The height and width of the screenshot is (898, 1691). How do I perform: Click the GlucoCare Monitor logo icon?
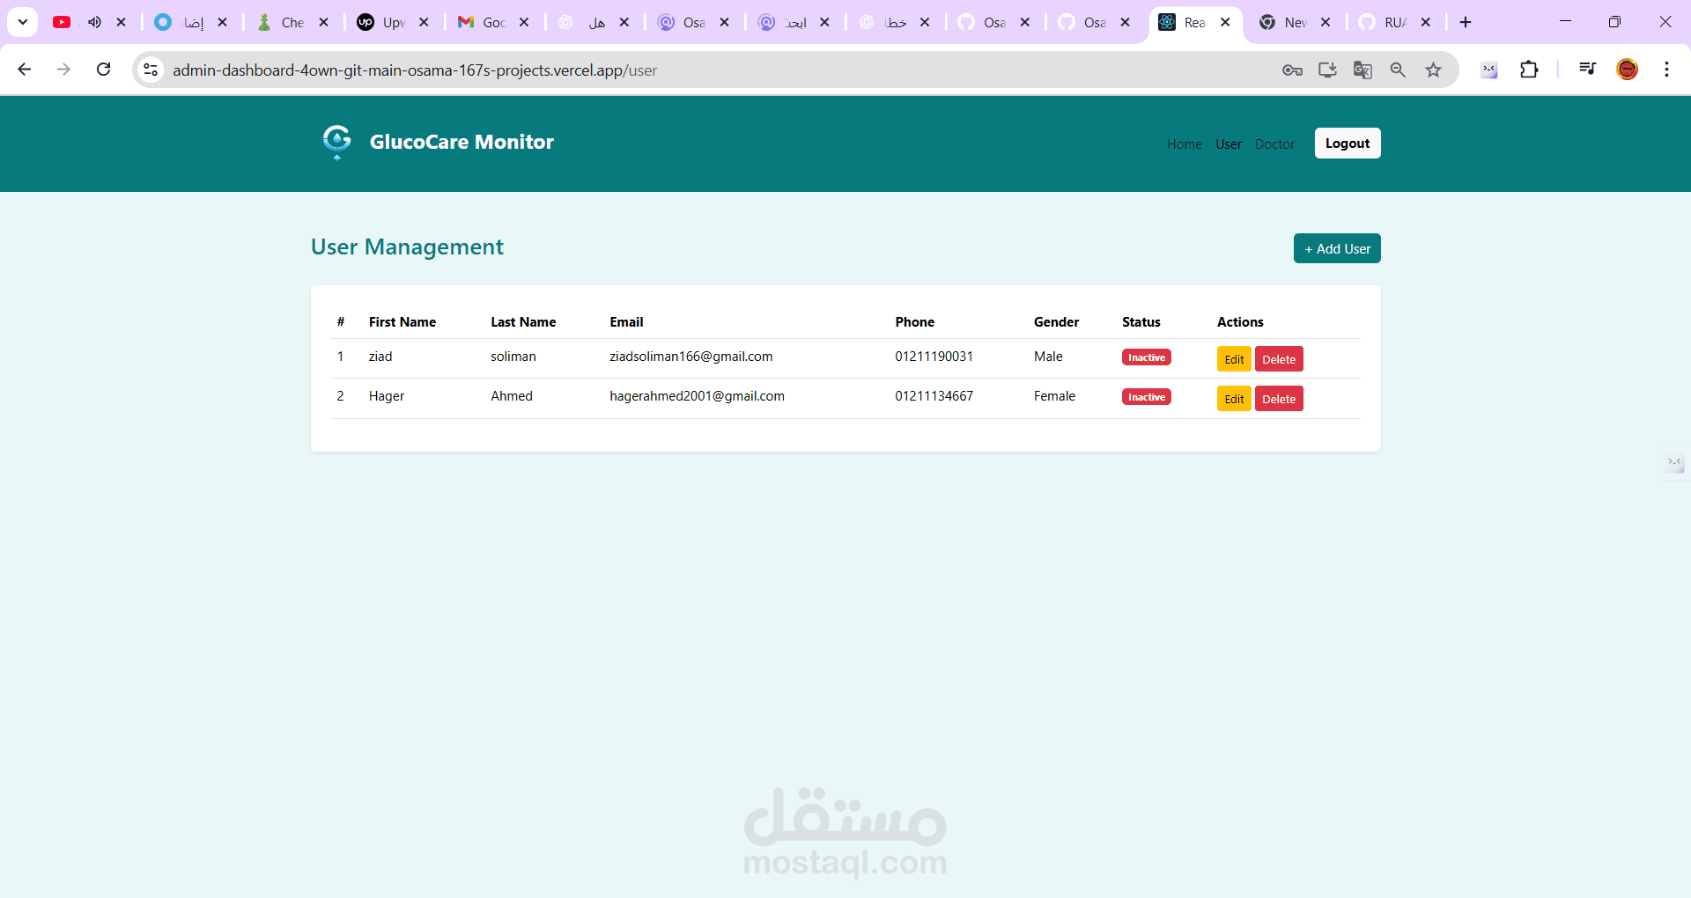[x=336, y=142]
